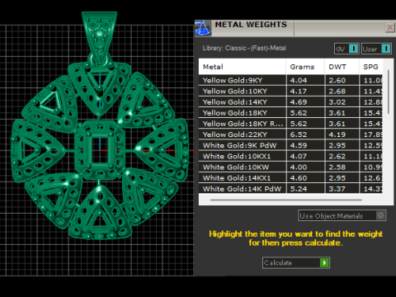The image size is (396, 297).
Task: Click the DWT column header
Action: click(x=342, y=67)
